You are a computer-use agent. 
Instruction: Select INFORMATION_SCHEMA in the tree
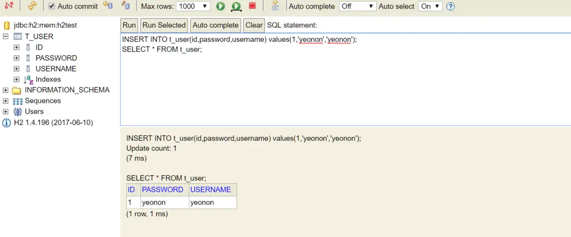tap(67, 90)
